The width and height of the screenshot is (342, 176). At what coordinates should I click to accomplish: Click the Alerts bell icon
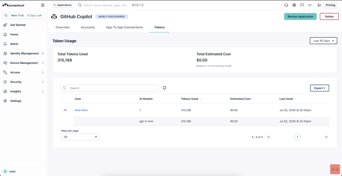(5, 44)
